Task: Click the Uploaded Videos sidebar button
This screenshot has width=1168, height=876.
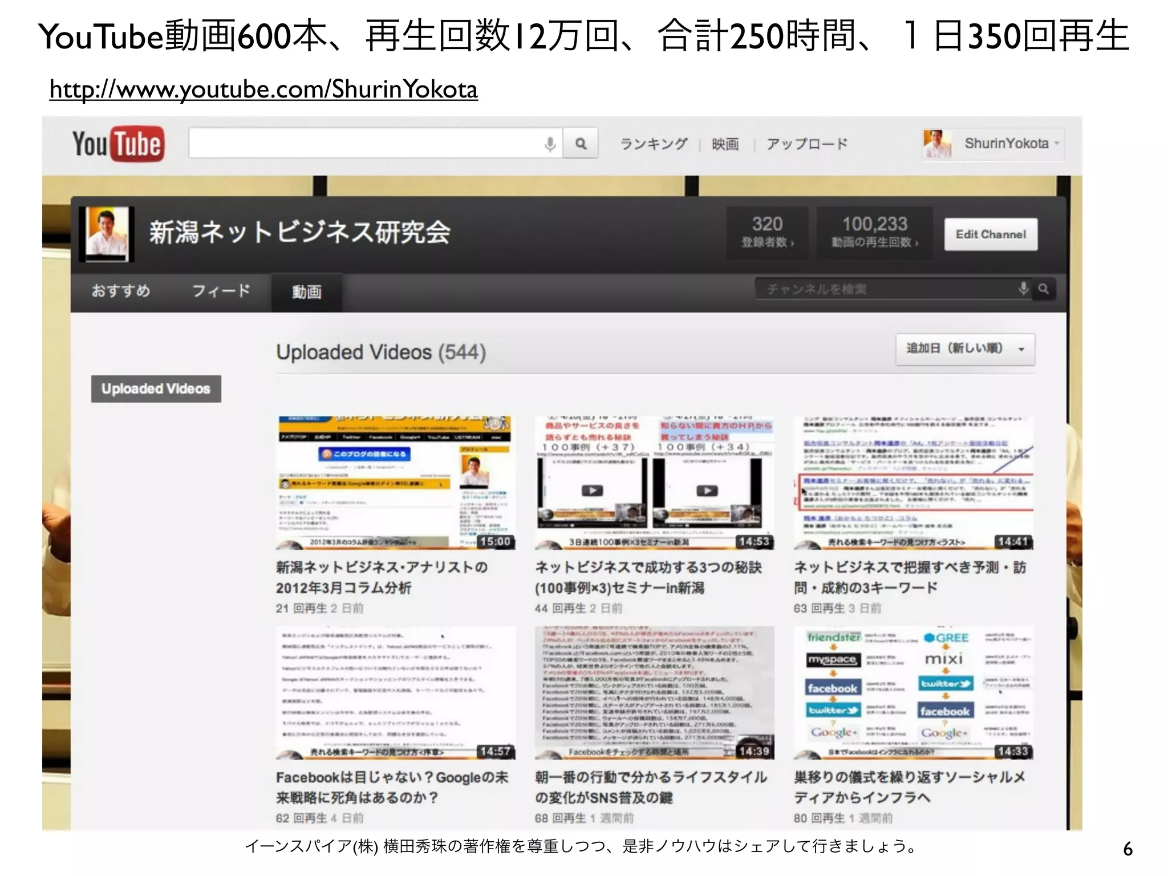Action: (156, 389)
